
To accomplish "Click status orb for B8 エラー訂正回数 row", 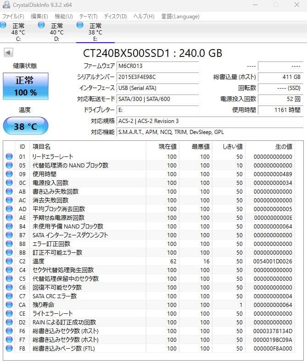I will click(x=9, y=244).
